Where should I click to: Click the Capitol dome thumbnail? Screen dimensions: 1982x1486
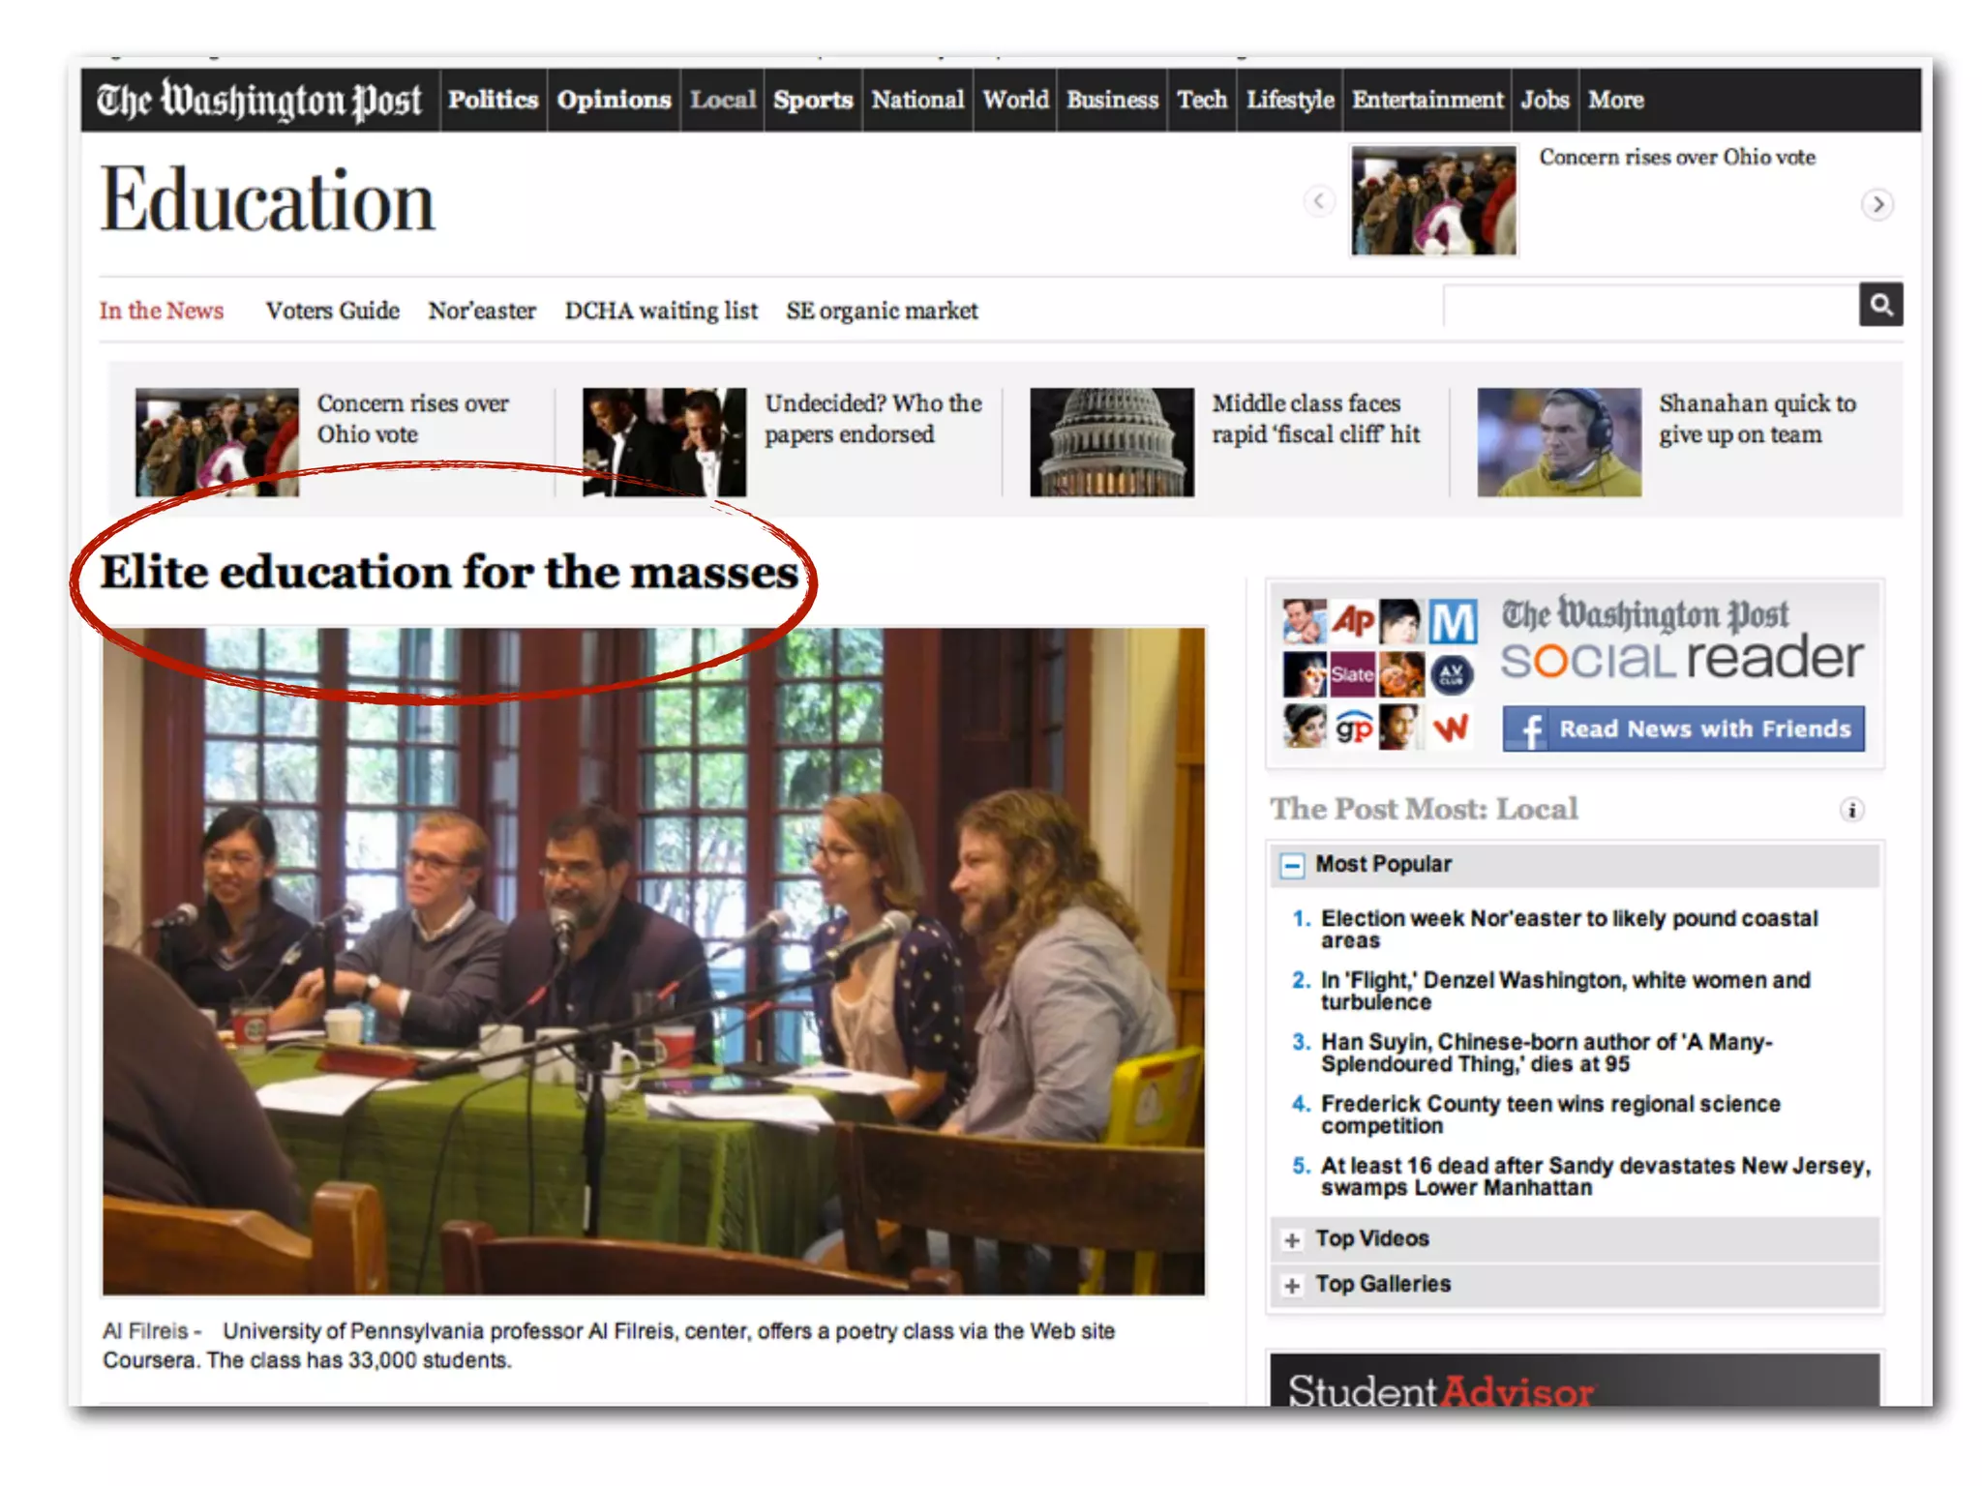coord(1111,442)
